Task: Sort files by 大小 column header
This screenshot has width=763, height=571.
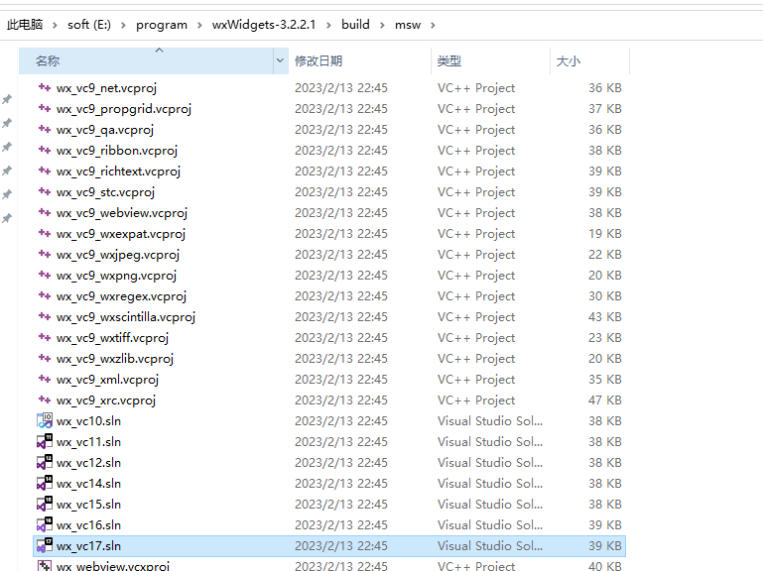Action: (x=589, y=60)
